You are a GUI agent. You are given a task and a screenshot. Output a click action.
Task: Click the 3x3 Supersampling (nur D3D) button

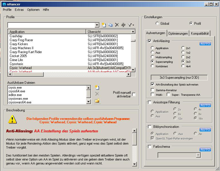tap(179, 78)
